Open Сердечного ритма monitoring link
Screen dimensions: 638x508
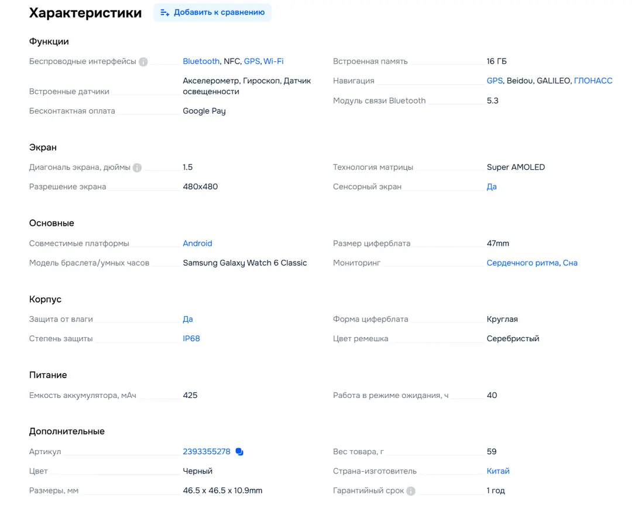click(x=523, y=263)
